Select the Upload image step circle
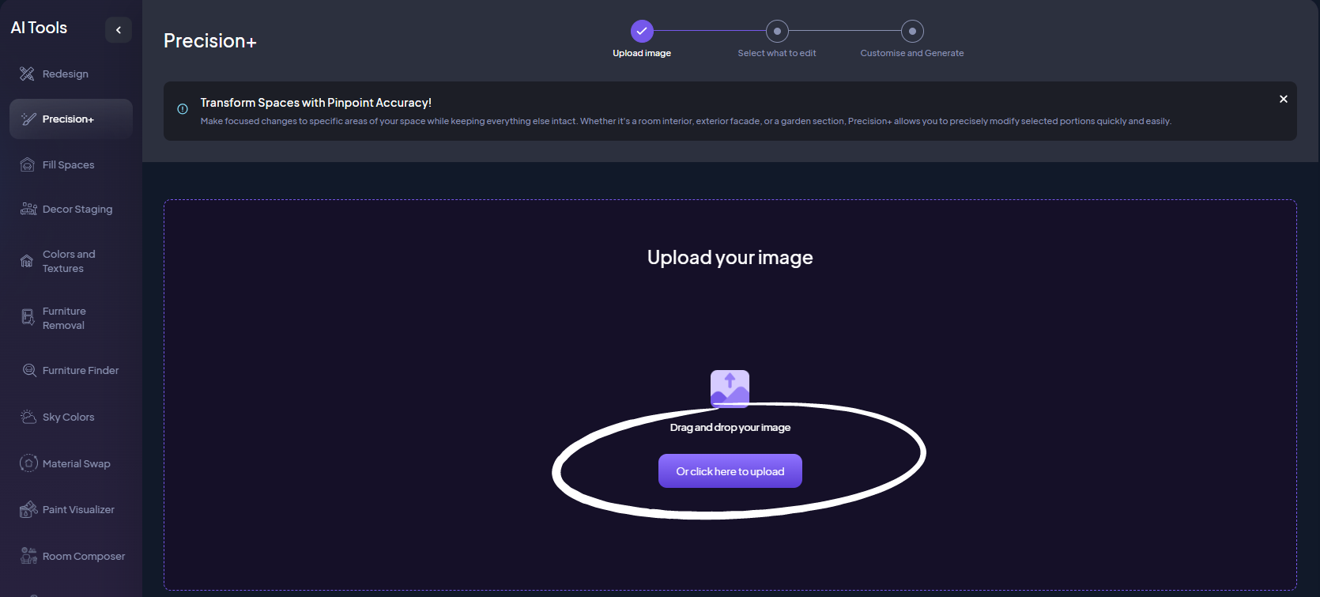 pos(642,31)
